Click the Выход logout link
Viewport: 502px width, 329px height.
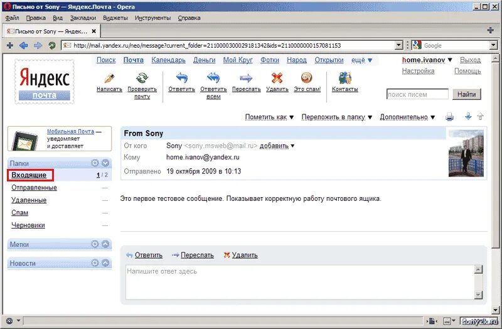(470, 60)
